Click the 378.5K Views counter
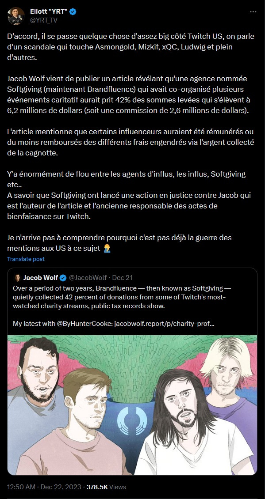This screenshot has width=265, height=499. [106, 487]
